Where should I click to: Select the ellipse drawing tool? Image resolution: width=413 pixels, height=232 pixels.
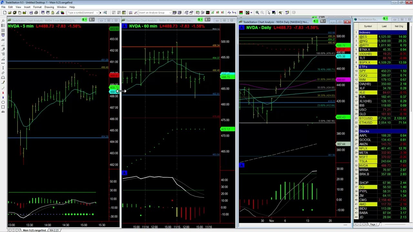tap(3, 102)
